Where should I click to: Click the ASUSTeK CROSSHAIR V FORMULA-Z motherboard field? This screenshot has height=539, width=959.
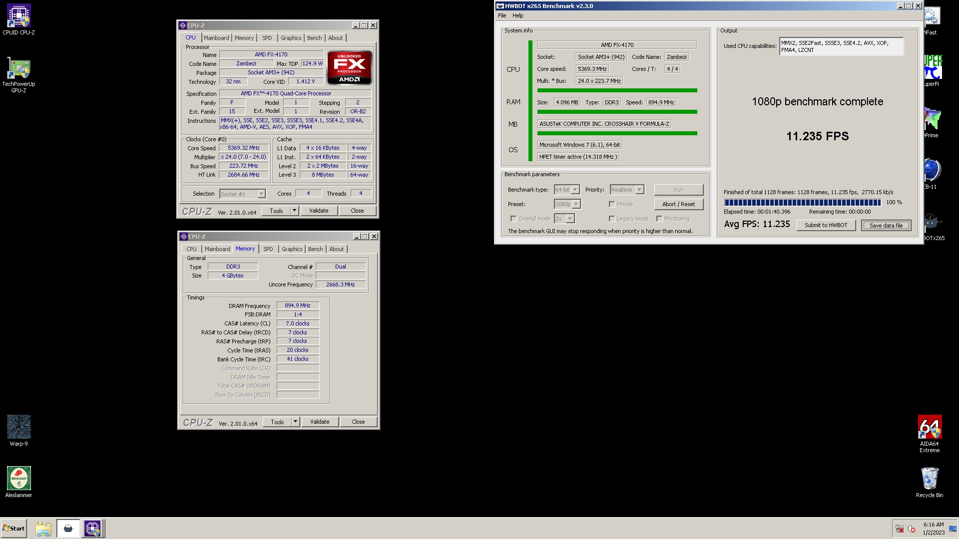point(604,124)
